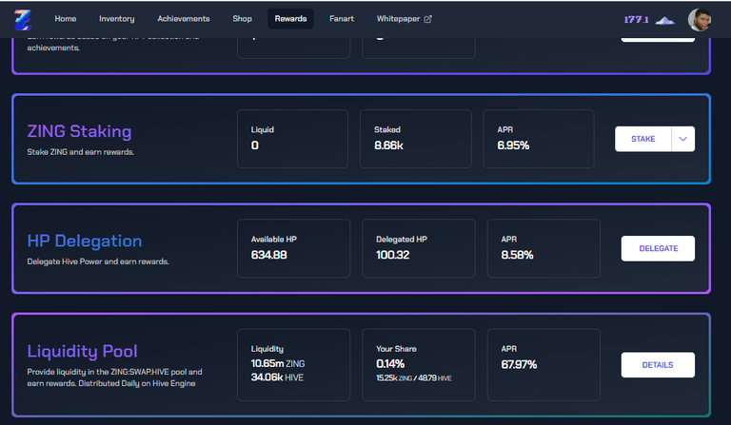The image size is (731, 425).
Task: Click the ZING:SWAP.HIVE pool description text
Action: click(x=114, y=377)
